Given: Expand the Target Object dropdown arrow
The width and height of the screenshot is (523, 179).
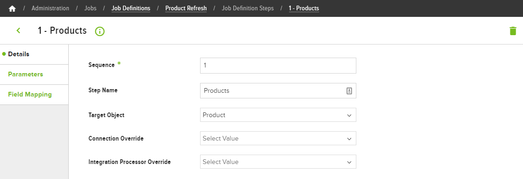Looking at the screenshot, I should (x=349, y=115).
